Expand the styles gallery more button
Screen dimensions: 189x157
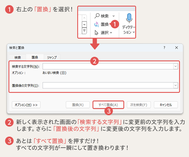84,30
